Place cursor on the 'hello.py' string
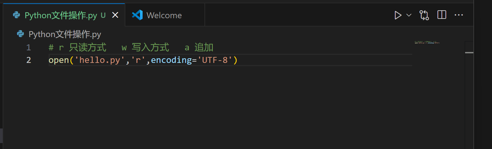Screen dimensions: 492x149 coord(100,60)
